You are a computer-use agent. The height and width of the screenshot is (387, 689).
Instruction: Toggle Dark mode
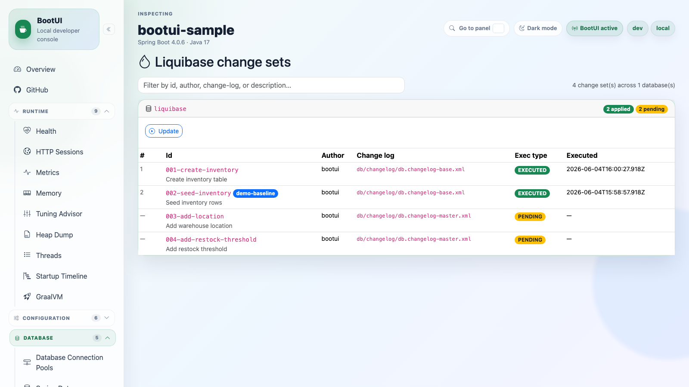(538, 28)
